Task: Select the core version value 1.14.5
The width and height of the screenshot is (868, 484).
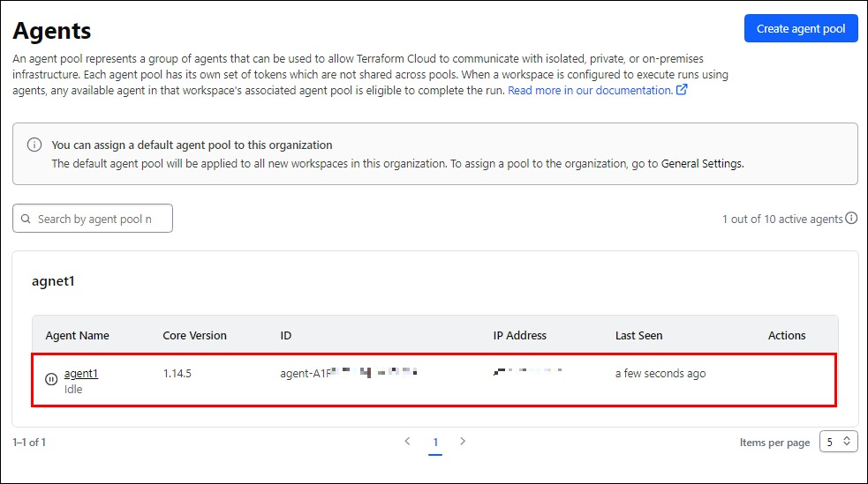Action: [177, 374]
